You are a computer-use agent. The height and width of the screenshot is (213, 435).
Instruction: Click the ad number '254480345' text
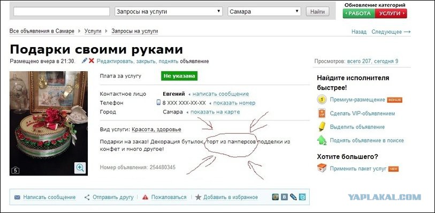click(163, 167)
